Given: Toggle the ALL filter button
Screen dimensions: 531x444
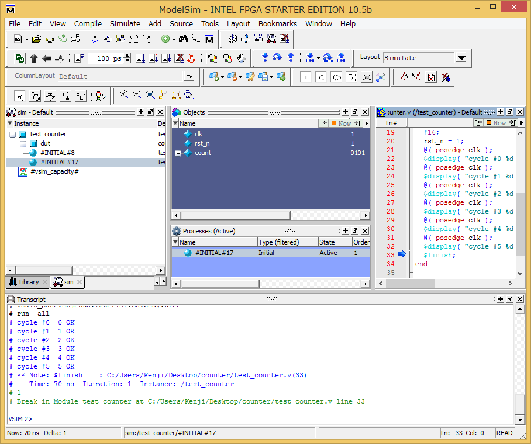Looking at the screenshot, I should 367,78.
